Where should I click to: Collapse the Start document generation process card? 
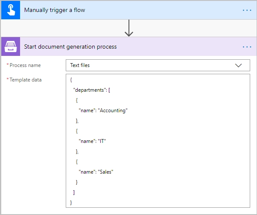click(x=129, y=46)
